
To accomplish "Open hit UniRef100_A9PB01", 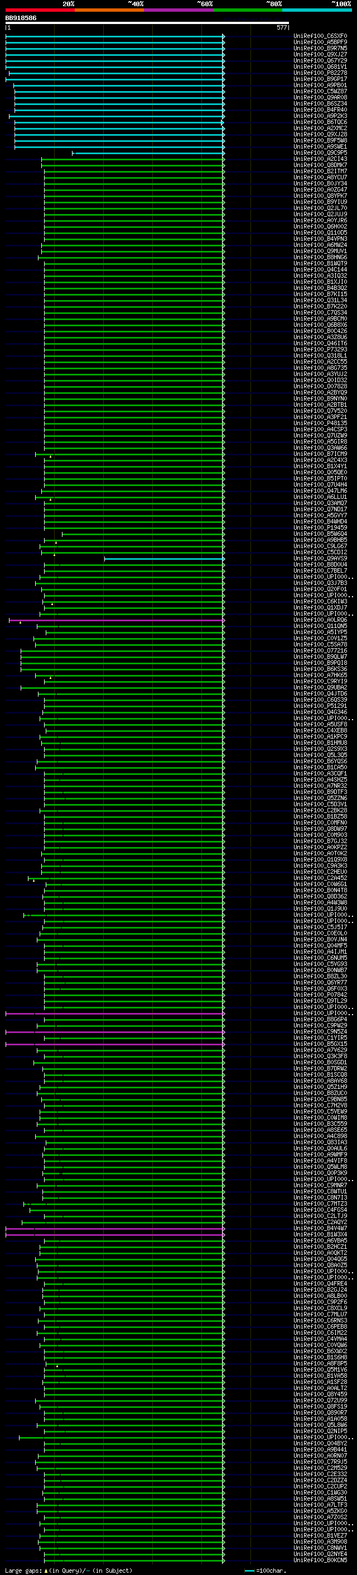I will tap(320, 85).
